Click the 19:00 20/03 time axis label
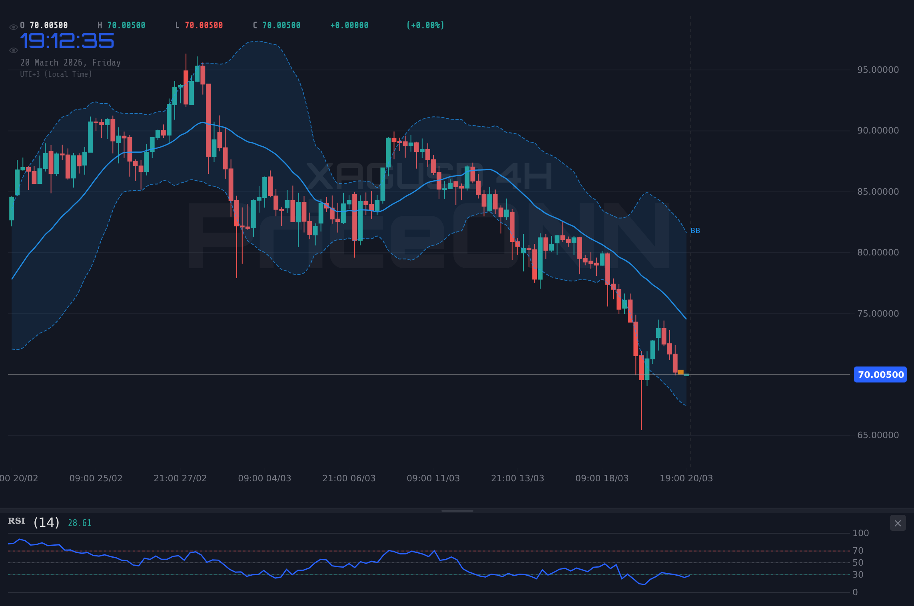The height and width of the screenshot is (606, 914). coord(686,478)
